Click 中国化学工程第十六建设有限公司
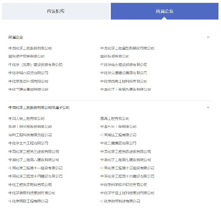This screenshot has height=209, width=221. click(x=127, y=176)
